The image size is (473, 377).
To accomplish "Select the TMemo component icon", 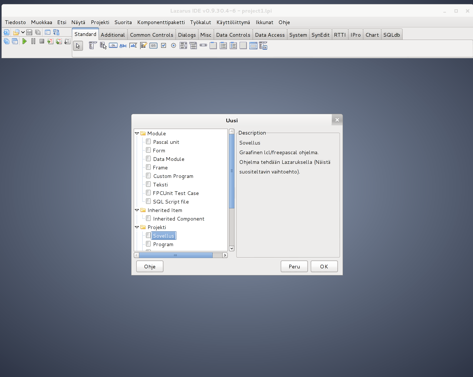I will point(143,46).
